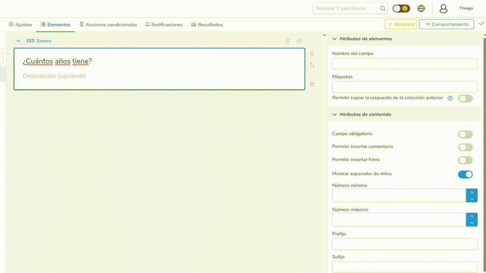Delete the question with trash icon
Screen dimensions: 486x273
(312, 85)
